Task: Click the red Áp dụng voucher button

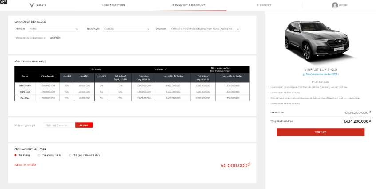Action: [84, 125]
